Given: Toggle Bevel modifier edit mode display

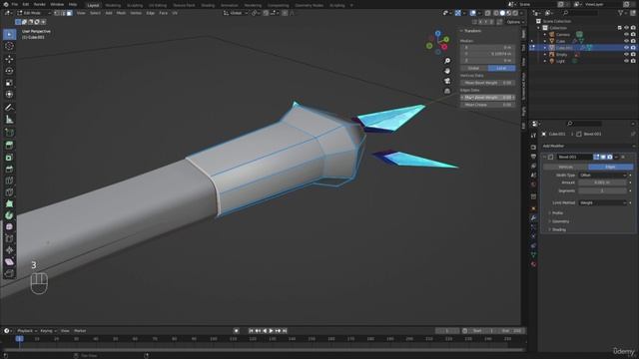Looking at the screenshot, I should click(597, 157).
